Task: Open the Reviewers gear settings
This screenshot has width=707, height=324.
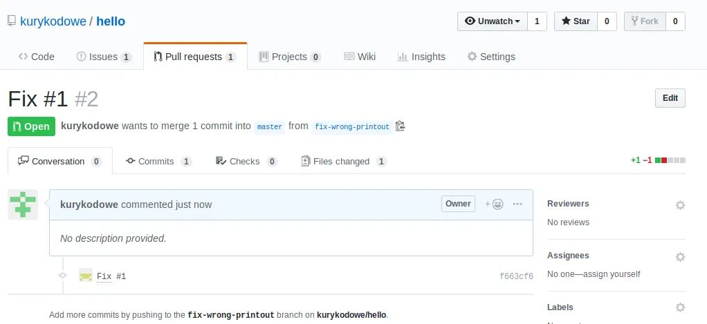Action: tap(680, 205)
